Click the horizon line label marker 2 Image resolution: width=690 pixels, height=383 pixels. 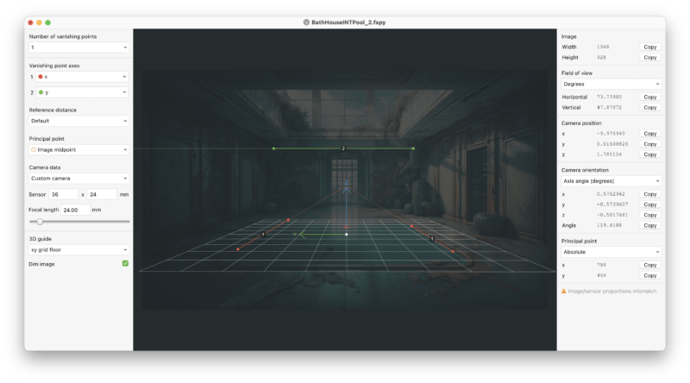click(x=343, y=148)
